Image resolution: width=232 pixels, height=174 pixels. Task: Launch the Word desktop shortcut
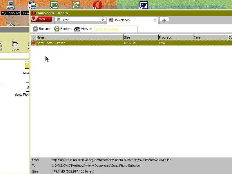click(143, 5)
